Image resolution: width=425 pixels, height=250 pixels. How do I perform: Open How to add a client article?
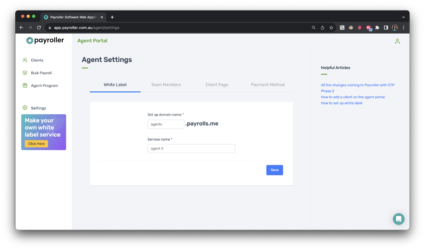(353, 97)
